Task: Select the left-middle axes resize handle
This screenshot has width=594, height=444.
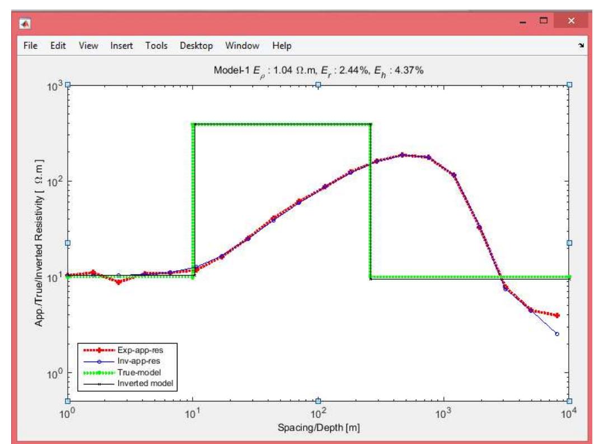Action: tap(68, 243)
